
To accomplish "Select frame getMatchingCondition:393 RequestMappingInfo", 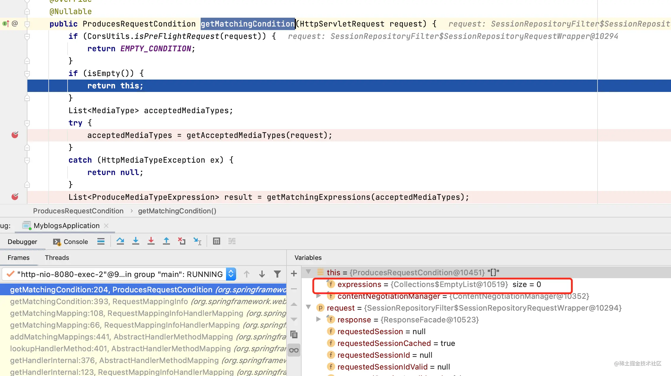I will click(143, 301).
